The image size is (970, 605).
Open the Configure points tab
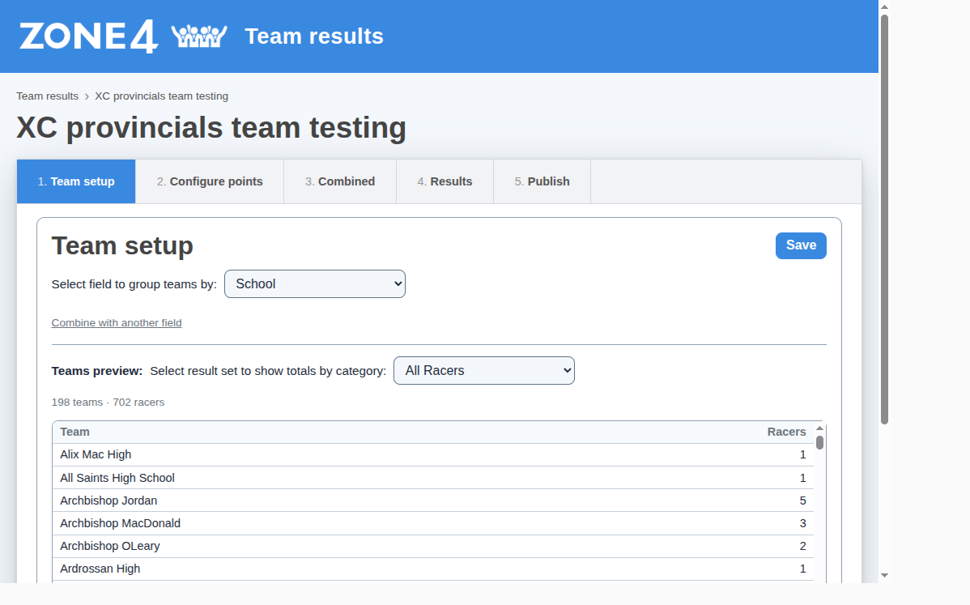point(210,181)
